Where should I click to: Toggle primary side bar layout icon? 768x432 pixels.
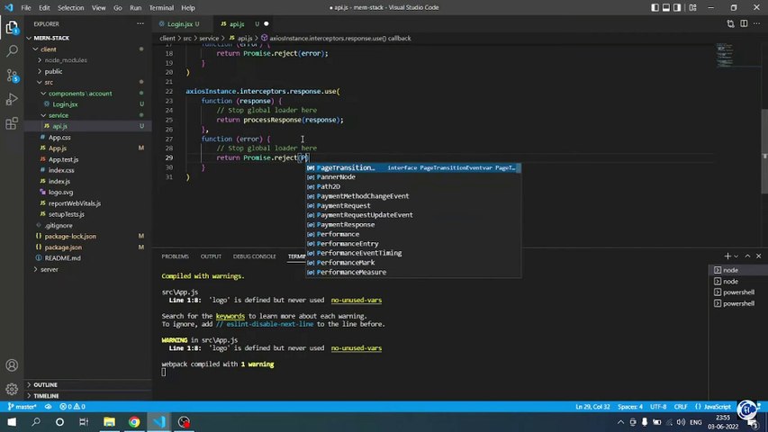(655, 7)
